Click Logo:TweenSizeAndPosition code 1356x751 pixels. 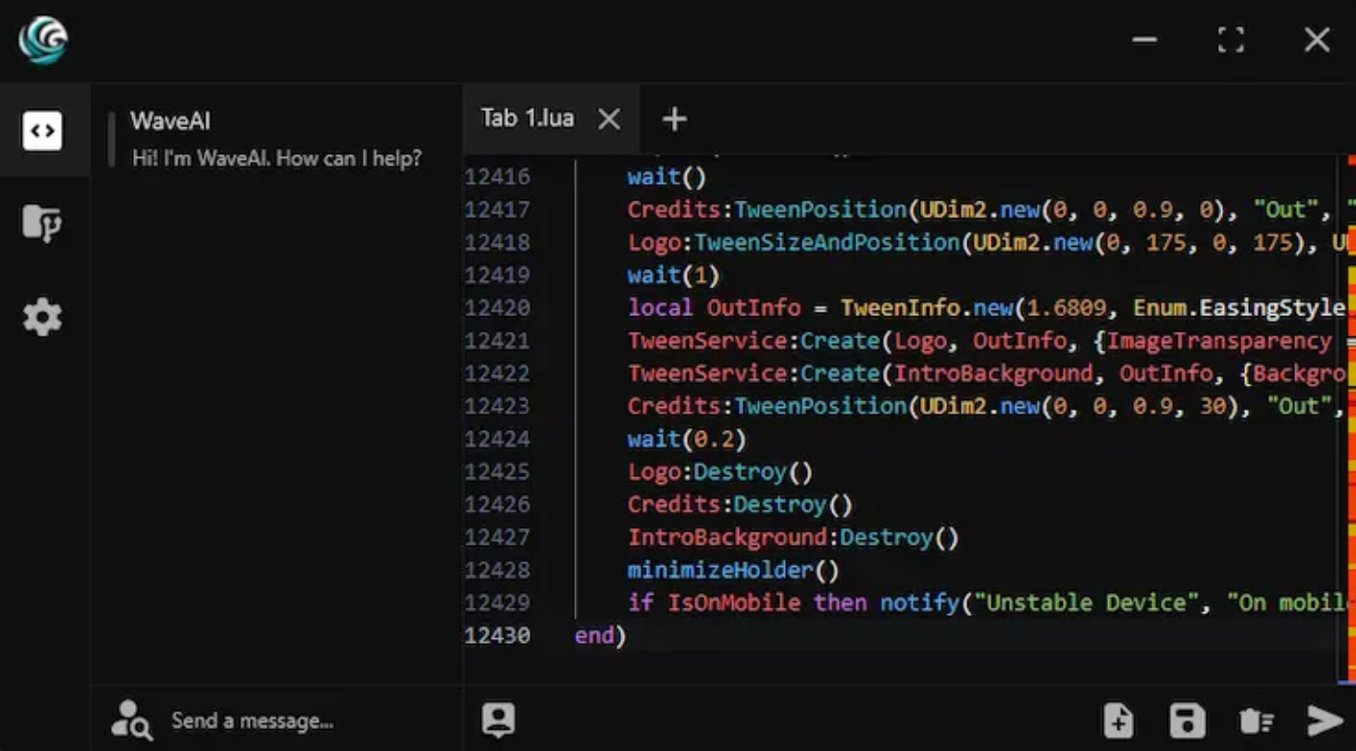[x=793, y=242]
